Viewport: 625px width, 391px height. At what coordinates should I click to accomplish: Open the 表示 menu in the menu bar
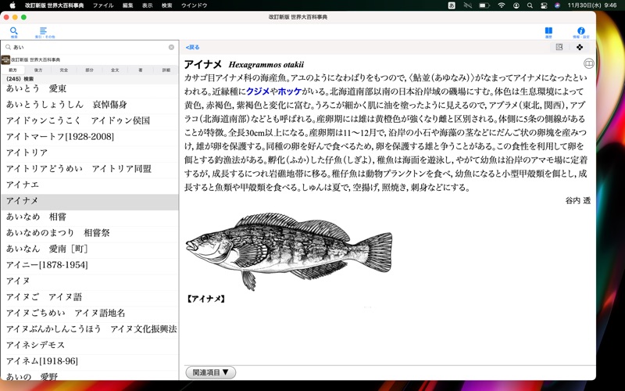(x=147, y=5)
